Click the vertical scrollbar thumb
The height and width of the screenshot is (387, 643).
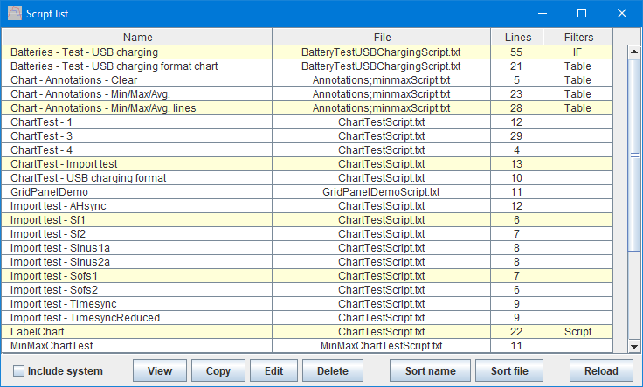click(x=634, y=155)
